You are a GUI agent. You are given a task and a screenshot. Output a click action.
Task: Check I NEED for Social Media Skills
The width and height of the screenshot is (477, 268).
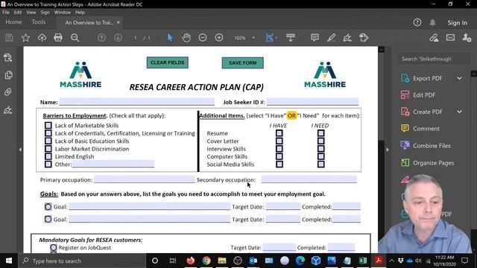point(321,165)
